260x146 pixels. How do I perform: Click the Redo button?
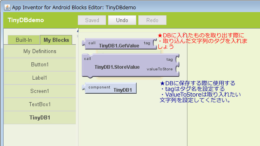coord(152,20)
